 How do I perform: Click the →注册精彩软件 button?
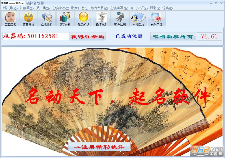point(99,147)
